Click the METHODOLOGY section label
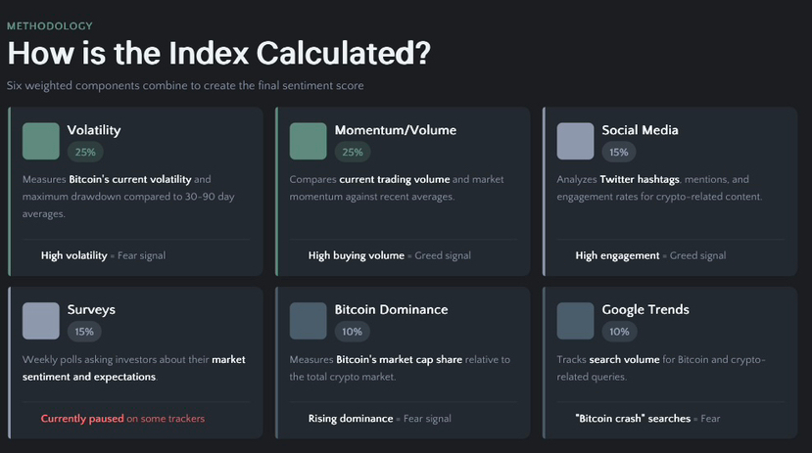The width and height of the screenshot is (812, 453). 50,25
